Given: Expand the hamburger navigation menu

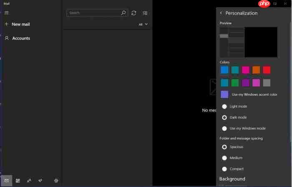Looking at the screenshot, I should pyautogui.click(x=6, y=13).
